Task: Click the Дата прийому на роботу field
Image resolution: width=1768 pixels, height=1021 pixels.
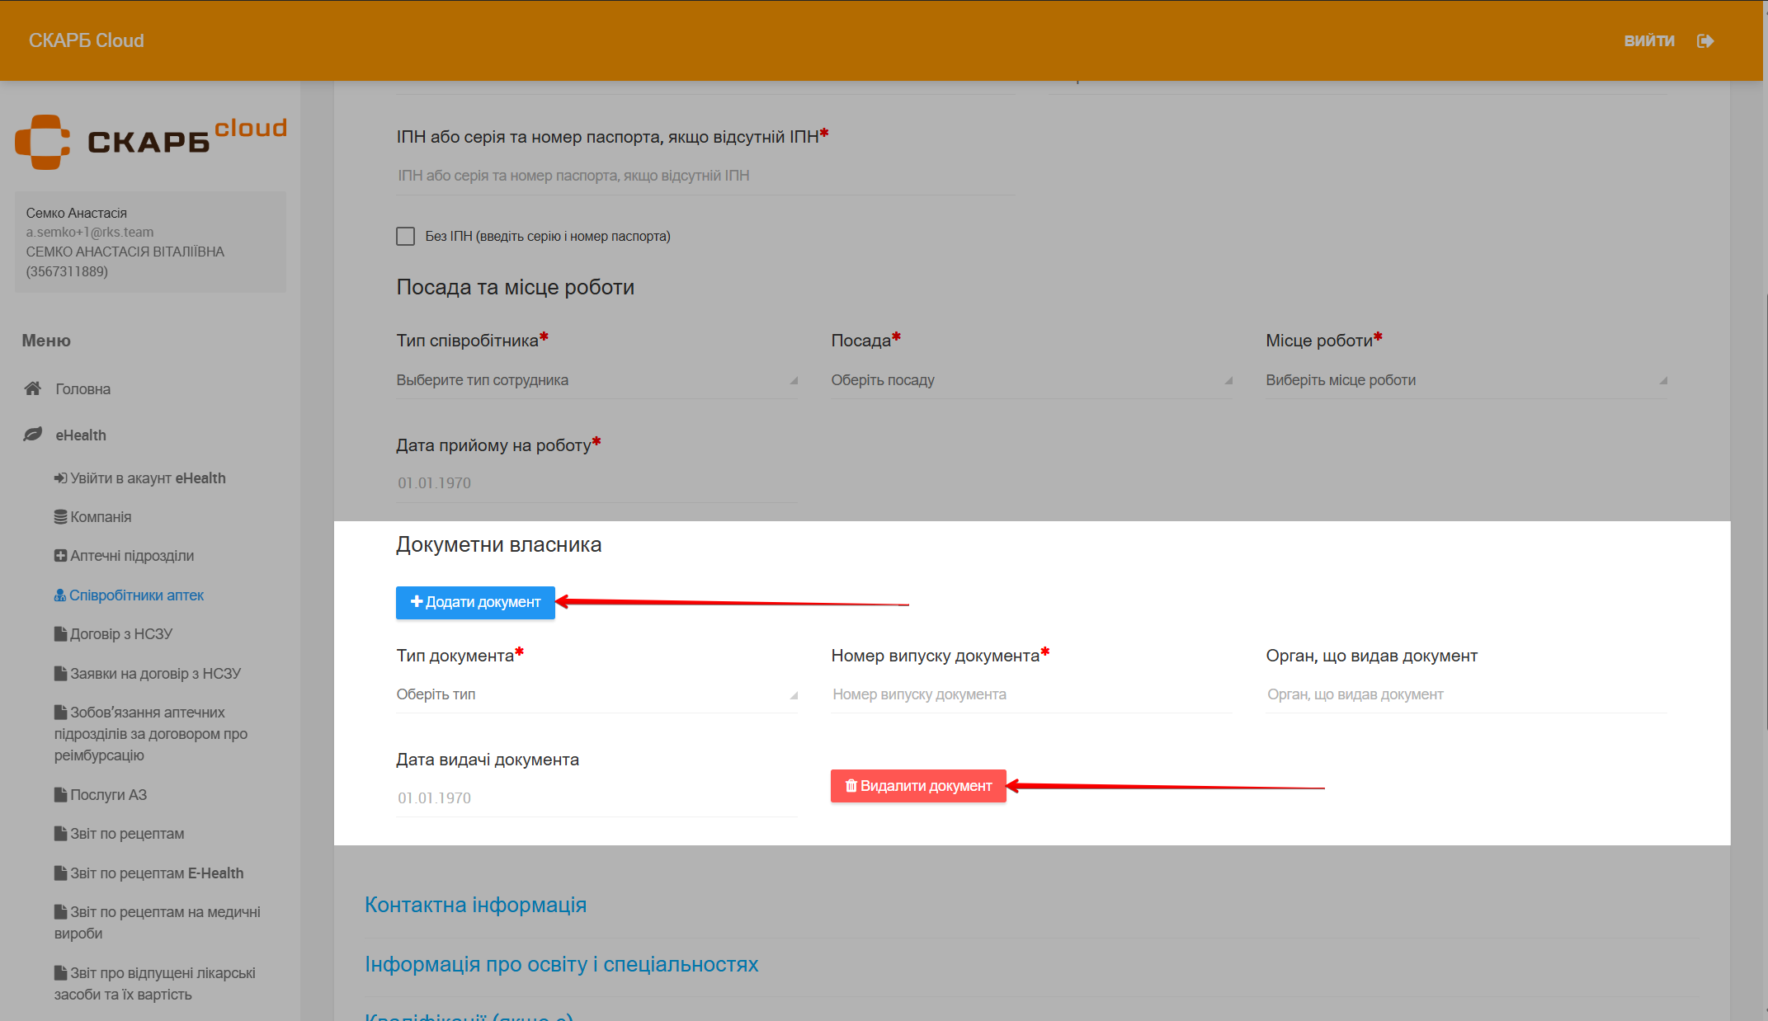Action: pos(596,483)
